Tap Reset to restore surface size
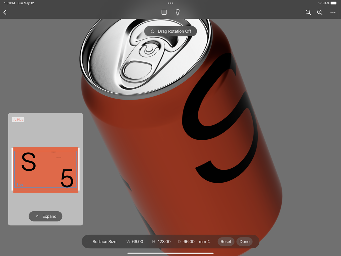This screenshot has height=256, width=341. pos(226,241)
